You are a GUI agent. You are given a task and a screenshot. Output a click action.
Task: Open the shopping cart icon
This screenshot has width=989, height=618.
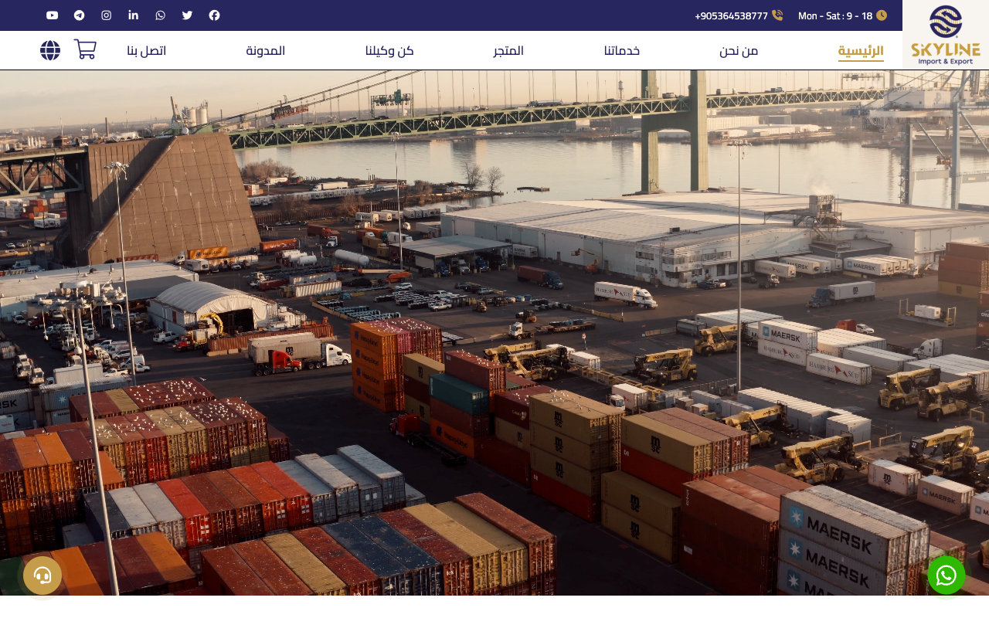[85, 49]
